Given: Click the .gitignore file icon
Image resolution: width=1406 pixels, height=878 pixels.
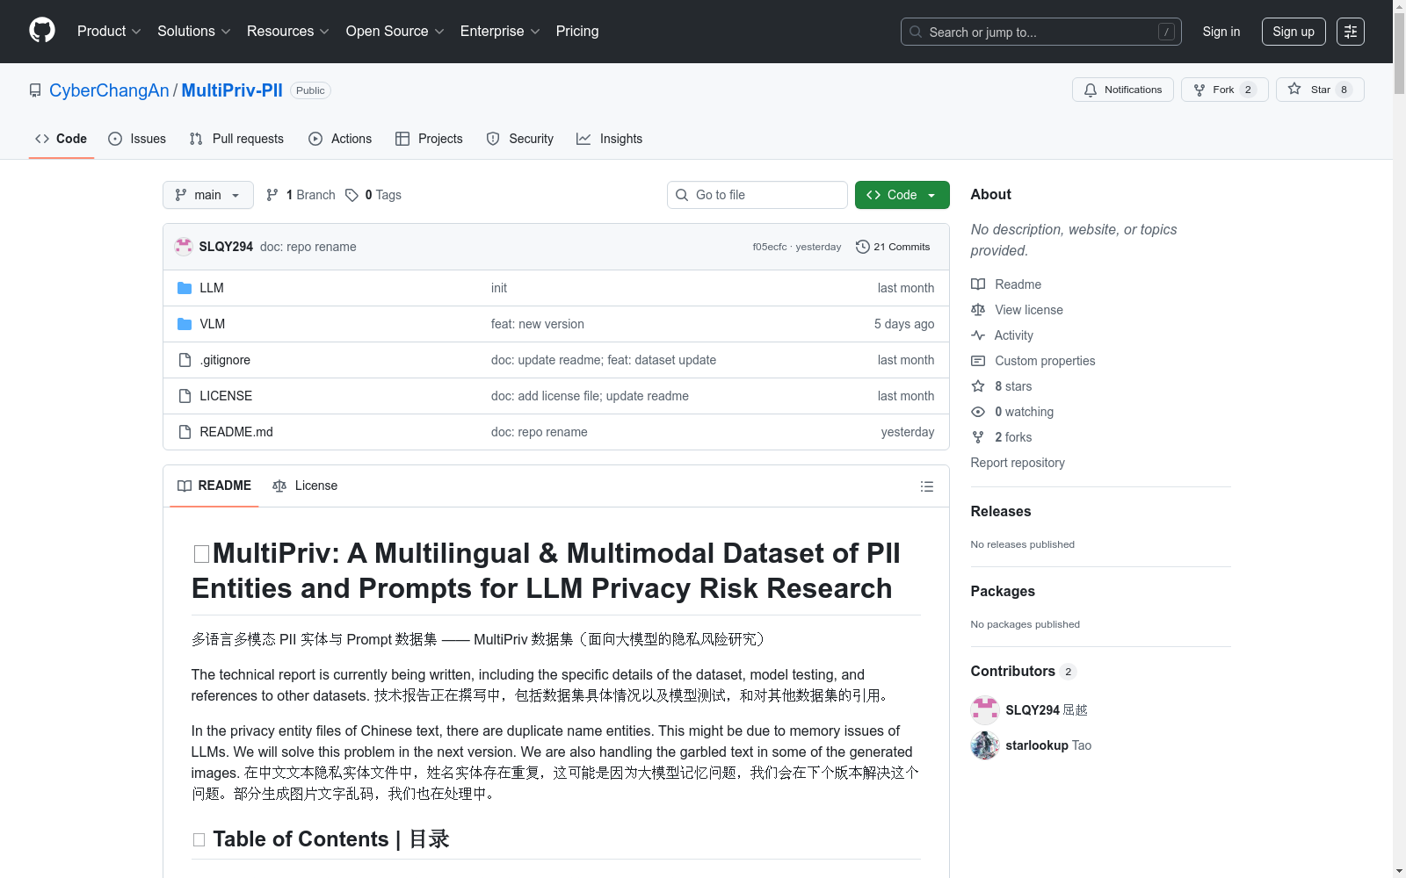Looking at the screenshot, I should (185, 360).
